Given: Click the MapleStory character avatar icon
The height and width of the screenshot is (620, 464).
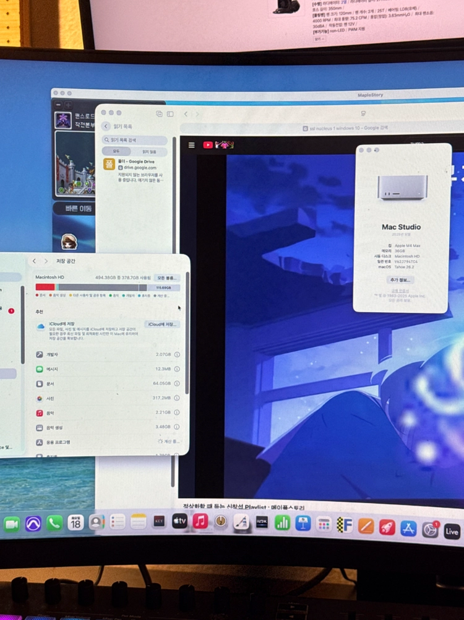Looking at the screenshot, I should point(69,241).
